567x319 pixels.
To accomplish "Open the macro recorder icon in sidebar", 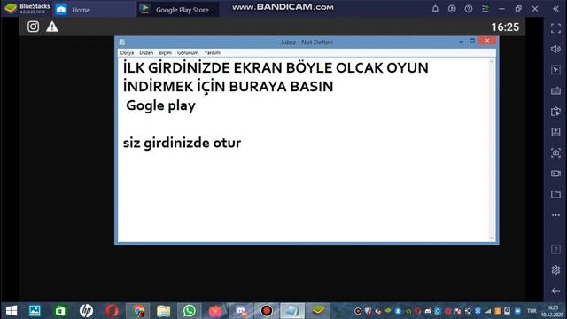I will click(555, 112).
